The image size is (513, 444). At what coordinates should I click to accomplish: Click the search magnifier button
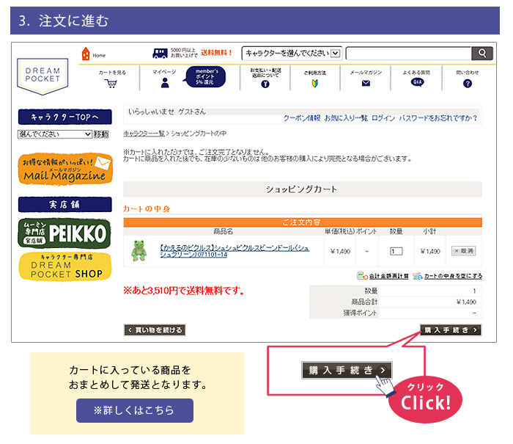pyautogui.click(x=481, y=54)
